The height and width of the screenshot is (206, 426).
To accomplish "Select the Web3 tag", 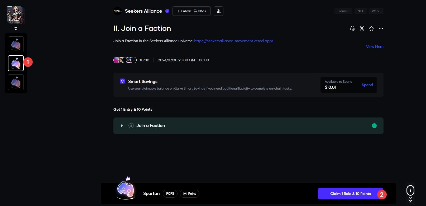I will tap(376, 11).
